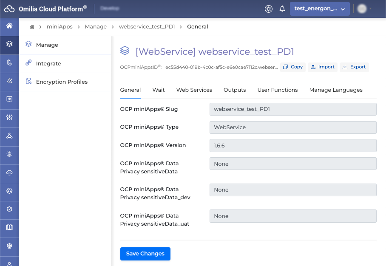Switch to the Web Services tab
This screenshot has height=266, width=386.
point(194,90)
